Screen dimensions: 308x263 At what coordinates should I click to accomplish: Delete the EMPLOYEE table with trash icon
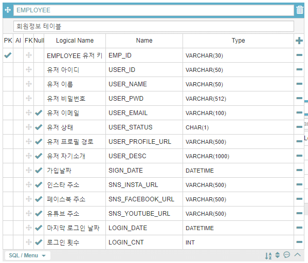(300, 10)
